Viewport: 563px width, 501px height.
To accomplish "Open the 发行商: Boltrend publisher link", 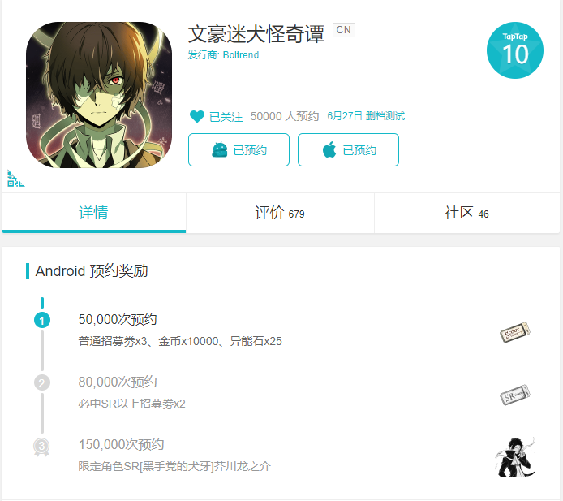I will (223, 55).
